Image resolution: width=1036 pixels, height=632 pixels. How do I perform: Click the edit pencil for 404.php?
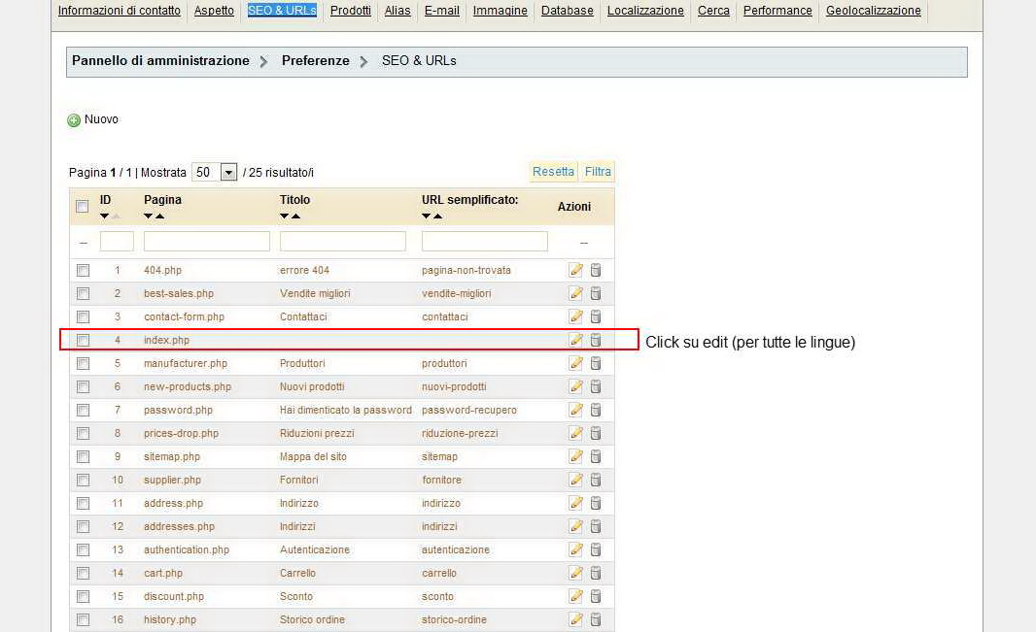tap(575, 270)
